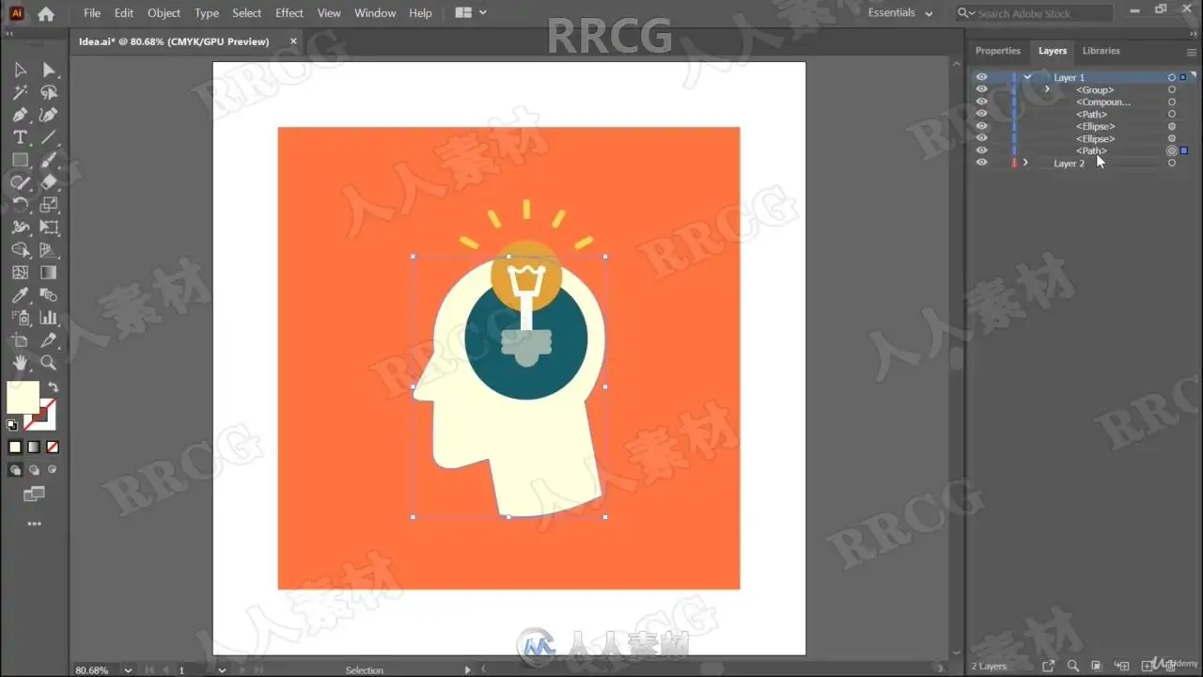
Task: Switch to the Properties tab
Action: tap(997, 51)
